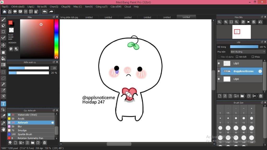The width and height of the screenshot is (267, 150).
Task: Open settings gear of @spplsnoticeme layer
Action: (x=260, y=71)
